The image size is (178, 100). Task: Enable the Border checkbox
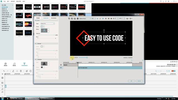tap(37, 44)
